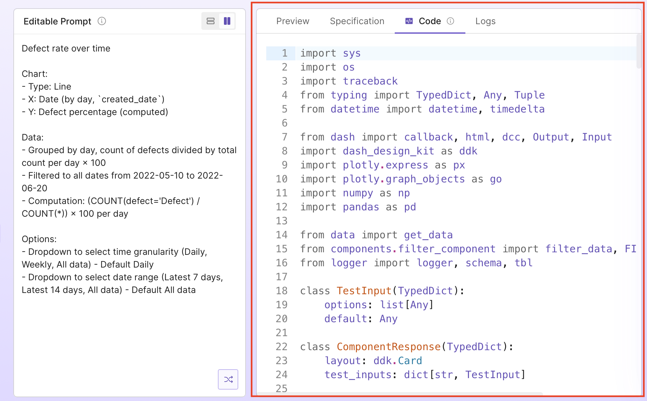Viewport: 647px width, 401px height.
Task: Open the Editable Prompt info tooltip
Action: (101, 21)
